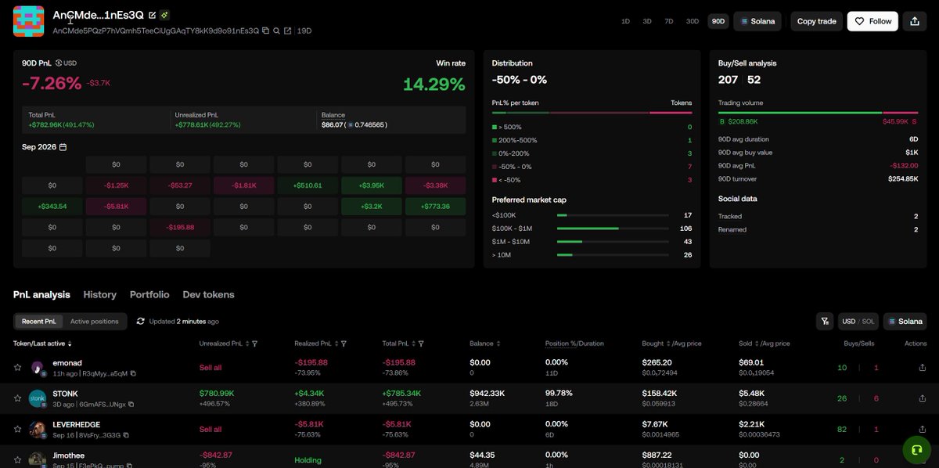The image size is (939, 468).
Task: Toggle the USD / SOL currency switch
Action: [858, 321]
